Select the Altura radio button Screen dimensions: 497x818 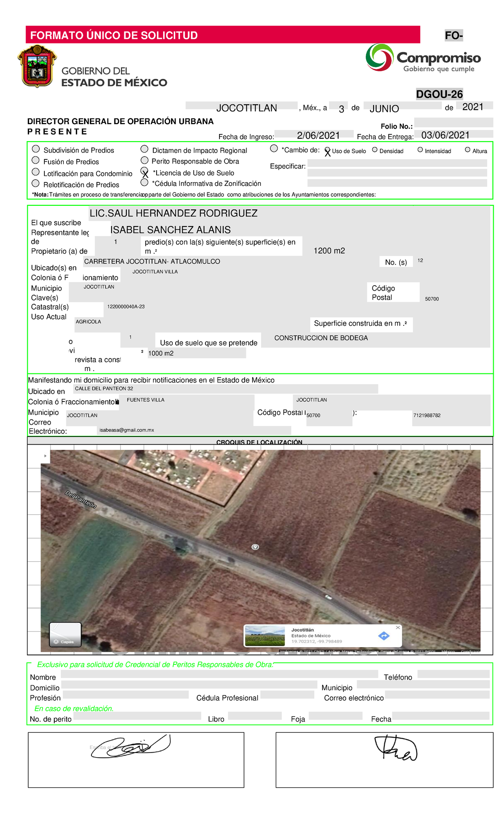pyautogui.click(x=468, y=150)
